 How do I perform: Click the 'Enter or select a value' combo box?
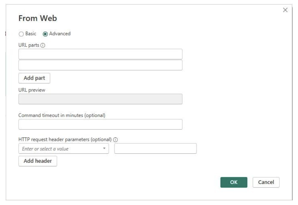[64, 148]
